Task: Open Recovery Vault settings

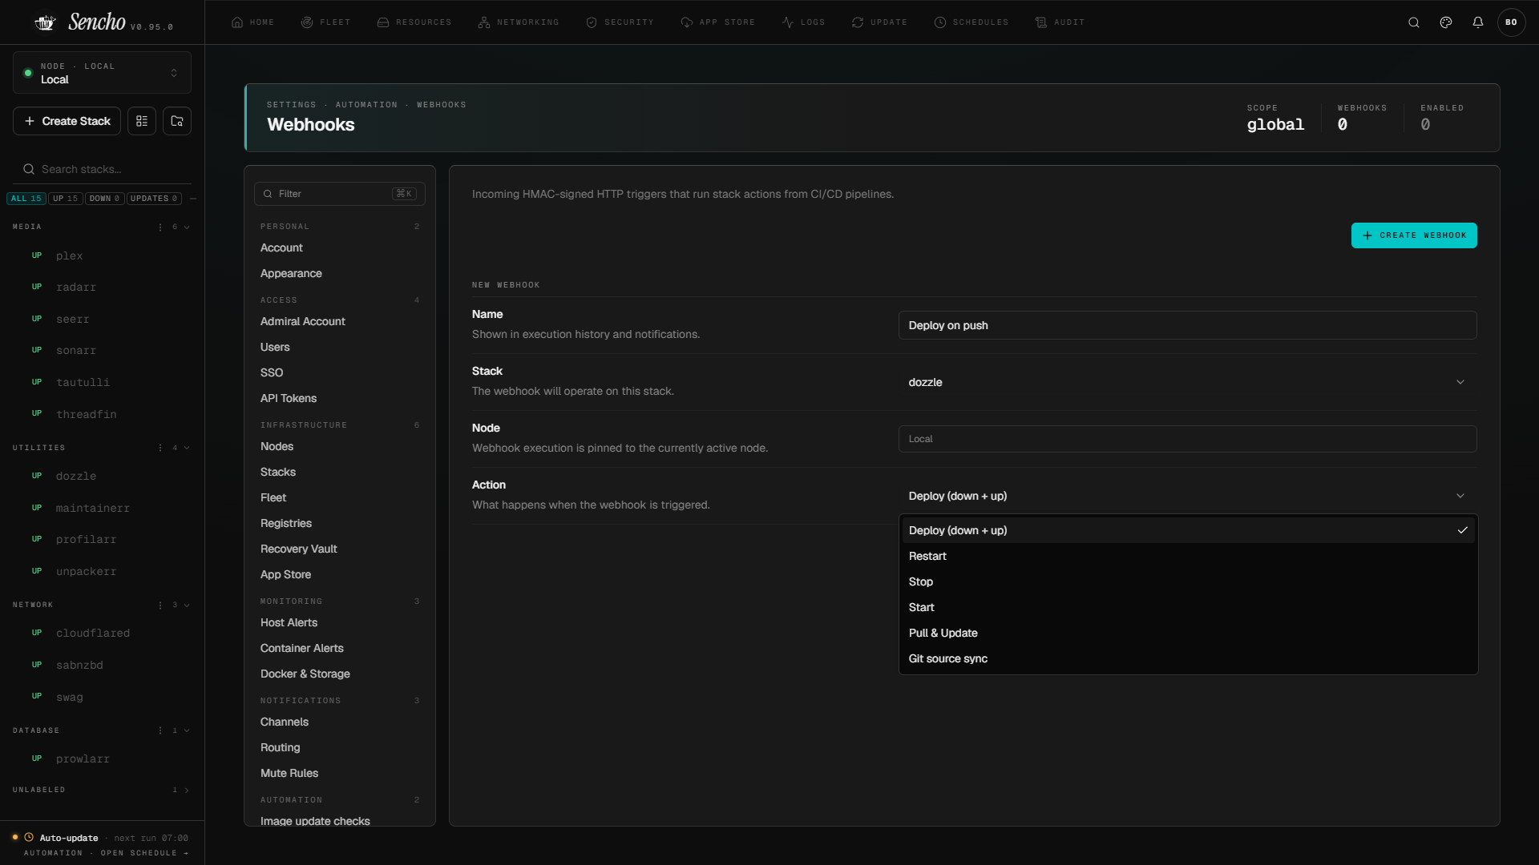Action: (x=299, y=549)
